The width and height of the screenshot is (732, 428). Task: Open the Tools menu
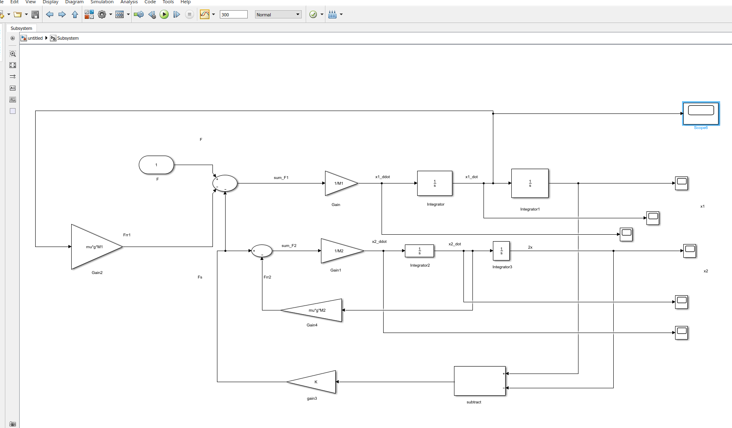168,2
